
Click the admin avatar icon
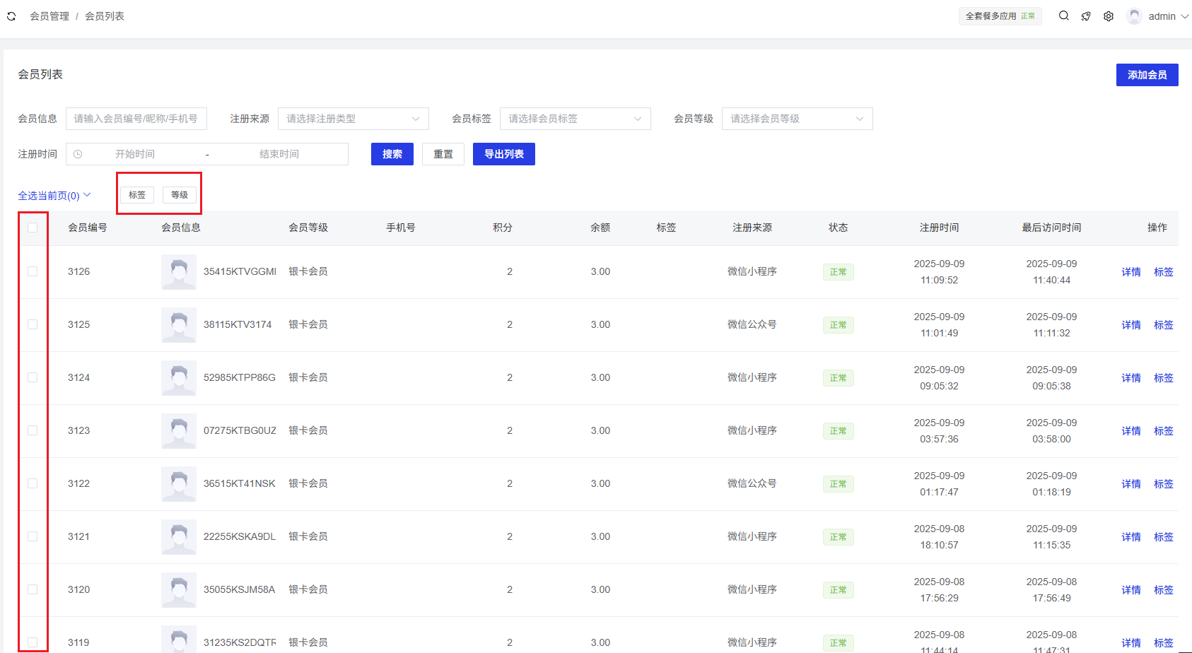click(x=1135, y=16)
